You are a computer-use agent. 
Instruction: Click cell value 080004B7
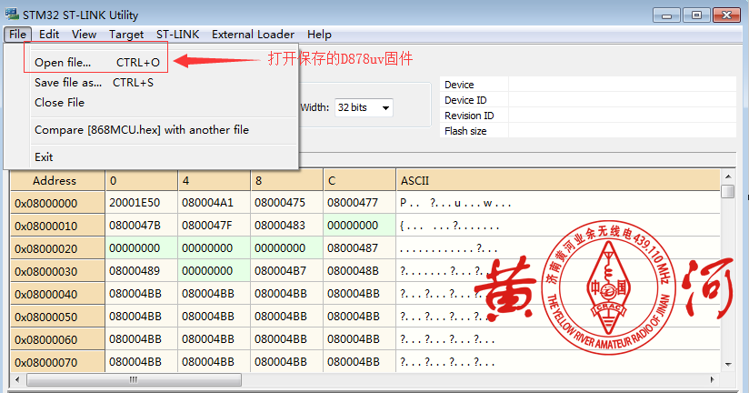pos(286,270)
